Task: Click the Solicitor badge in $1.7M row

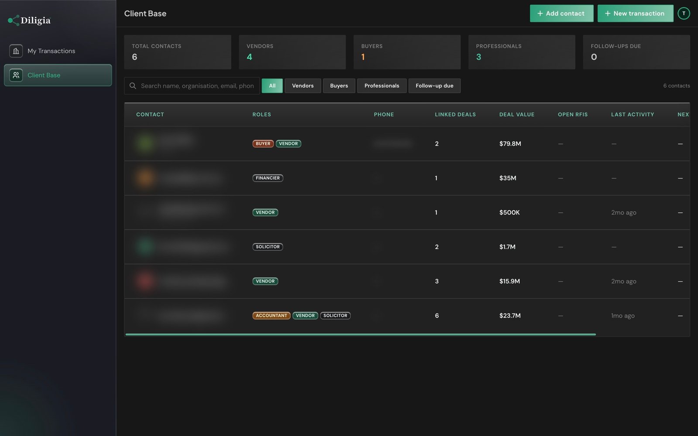Action: [268, 247]
